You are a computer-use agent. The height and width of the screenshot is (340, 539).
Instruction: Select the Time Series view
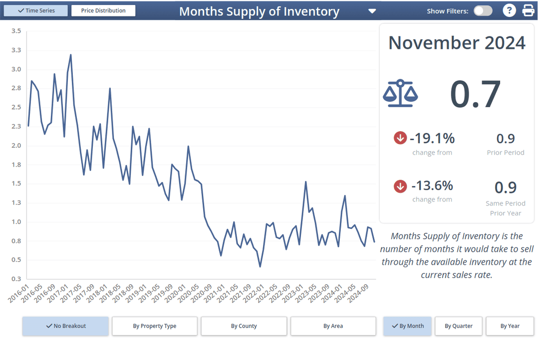35,10
